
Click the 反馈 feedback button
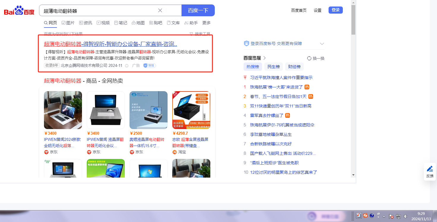[430, 172]
